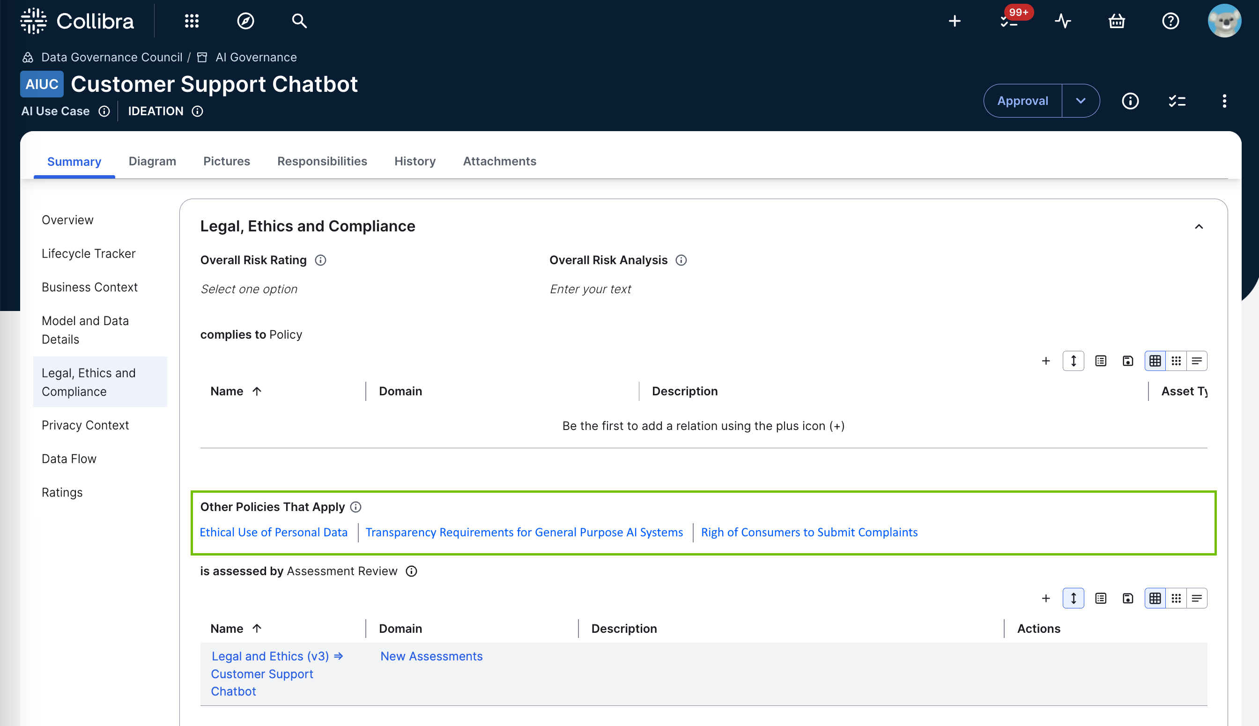Open Overall Risk Rating select option

tap(249, 289)
